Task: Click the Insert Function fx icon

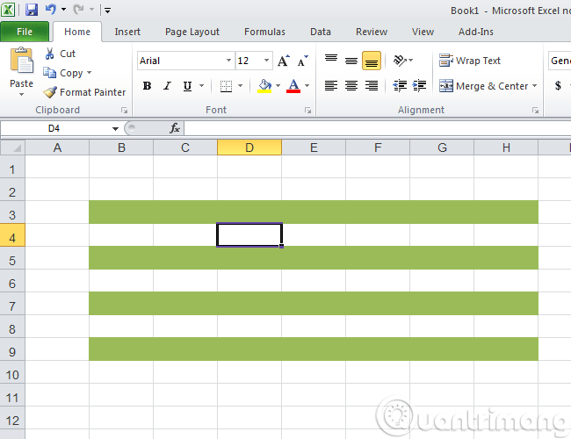Action: pyautogui.click(x=175, y=128)
